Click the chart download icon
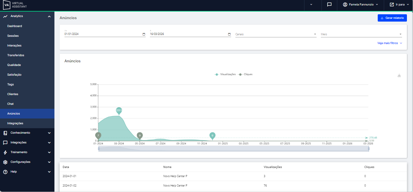Viewport: 413px width, 192px height. pos(399,76)
